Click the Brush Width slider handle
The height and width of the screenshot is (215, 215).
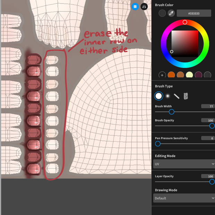pos(171,112)
